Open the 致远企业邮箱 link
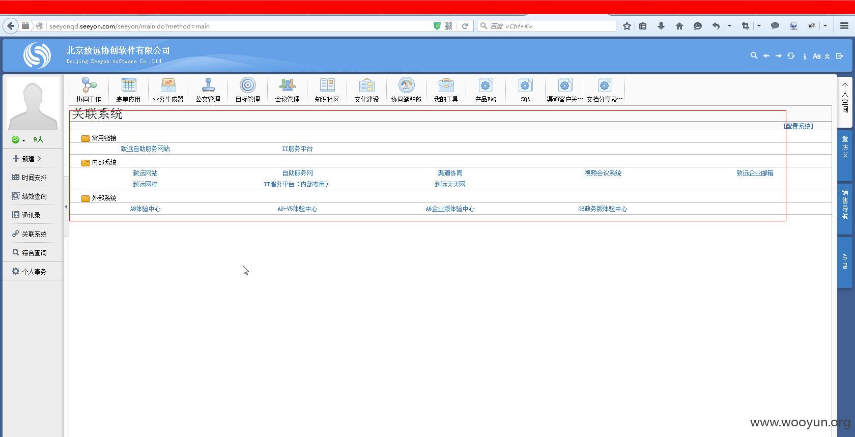855x437 pixels. [755, 173]
